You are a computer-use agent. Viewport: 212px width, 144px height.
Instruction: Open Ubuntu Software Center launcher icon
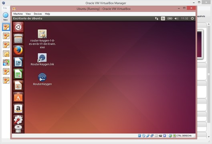18,97
